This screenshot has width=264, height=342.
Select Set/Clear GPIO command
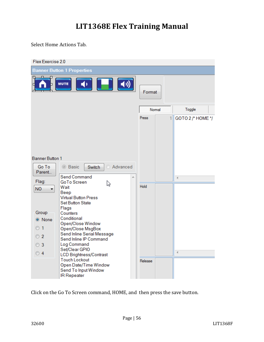click(x=75, y=250)
